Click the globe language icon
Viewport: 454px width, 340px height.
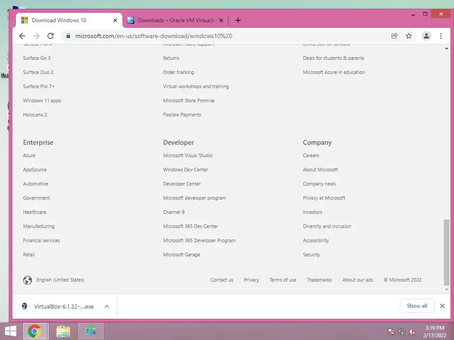pos(27,280)
